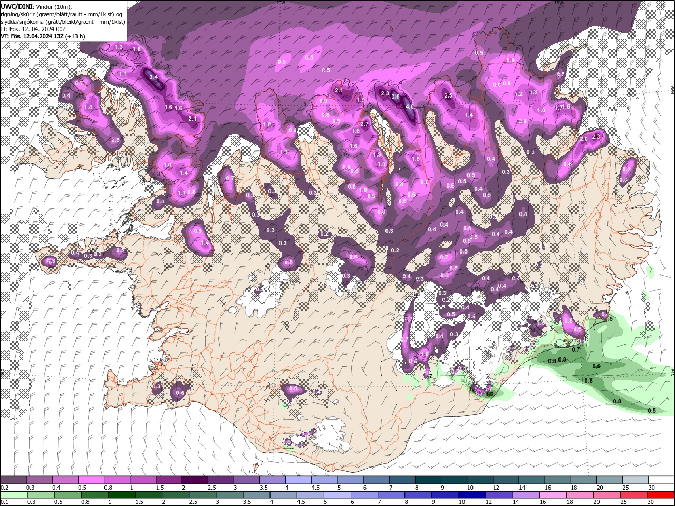Screen dimensions: 675x506
Task: Pick the upper scale swatch starting at 6
Action: pos(376,480)
